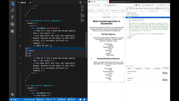Screen dimensions: 179x101
Task: Open the Reload when dropdown
Action: pos(115,10)
